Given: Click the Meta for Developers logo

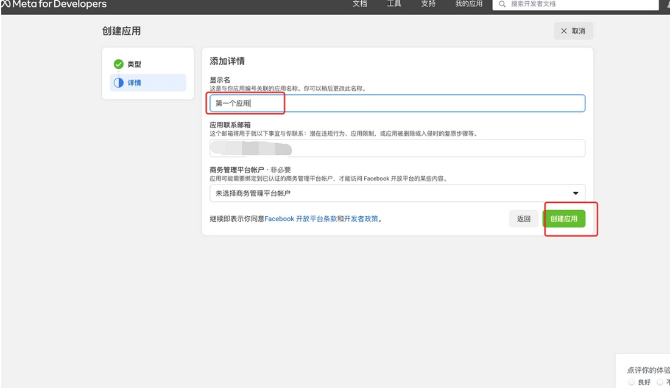Looking at the screenshot, I should [x=54, y=4].
